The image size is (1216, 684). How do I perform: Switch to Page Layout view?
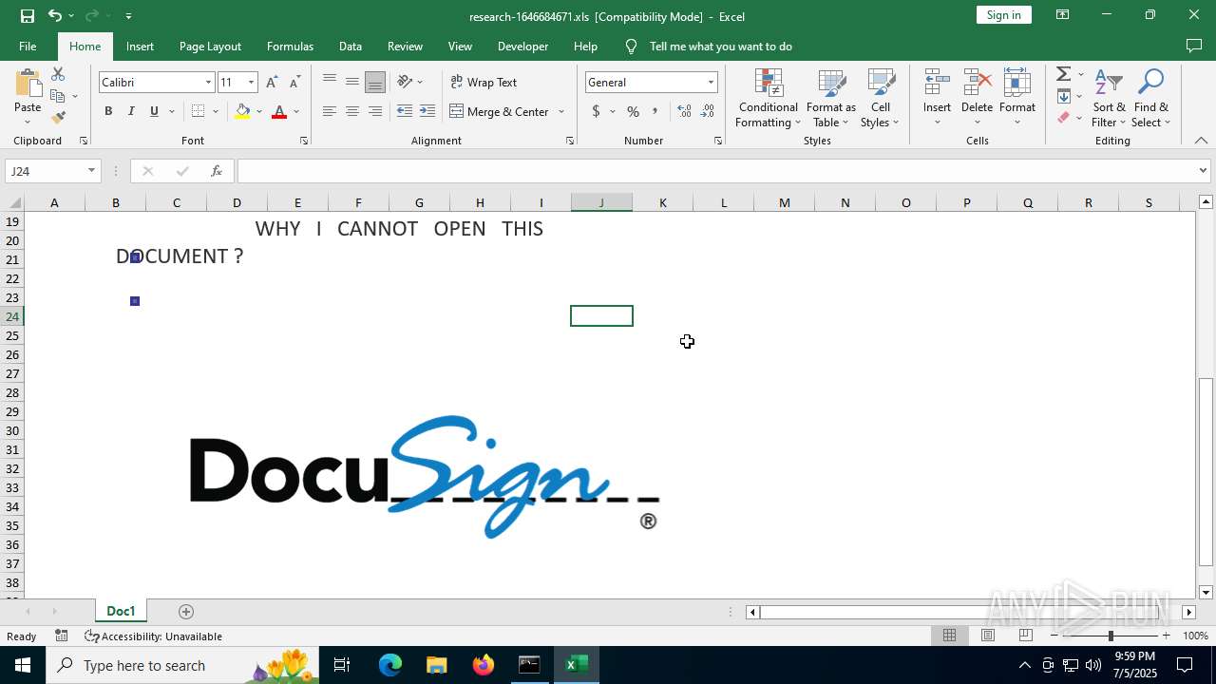(x=987, y=636)
